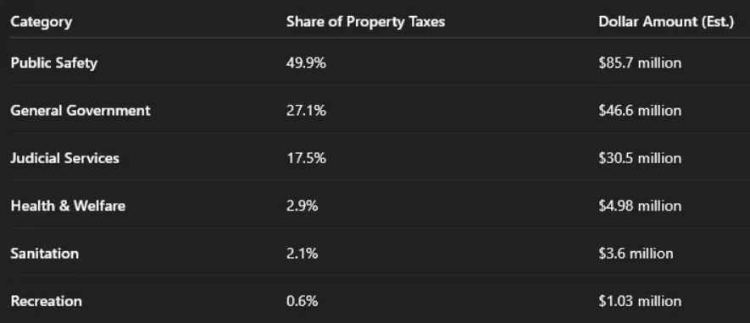
Task: Click the $46.6 million amount
Action: pyautogui.click(x=640, y=111)
